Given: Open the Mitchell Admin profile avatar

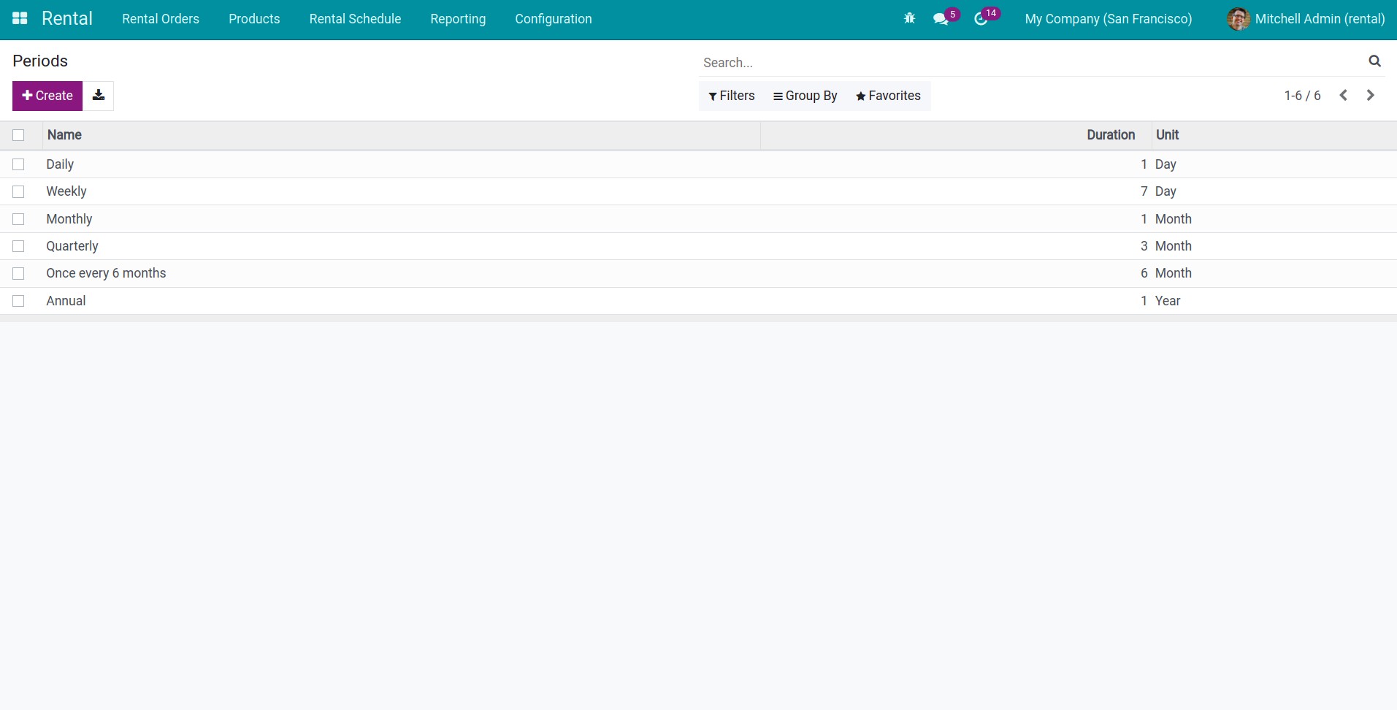Looking at the screenshot, I should coord(1238,19).
